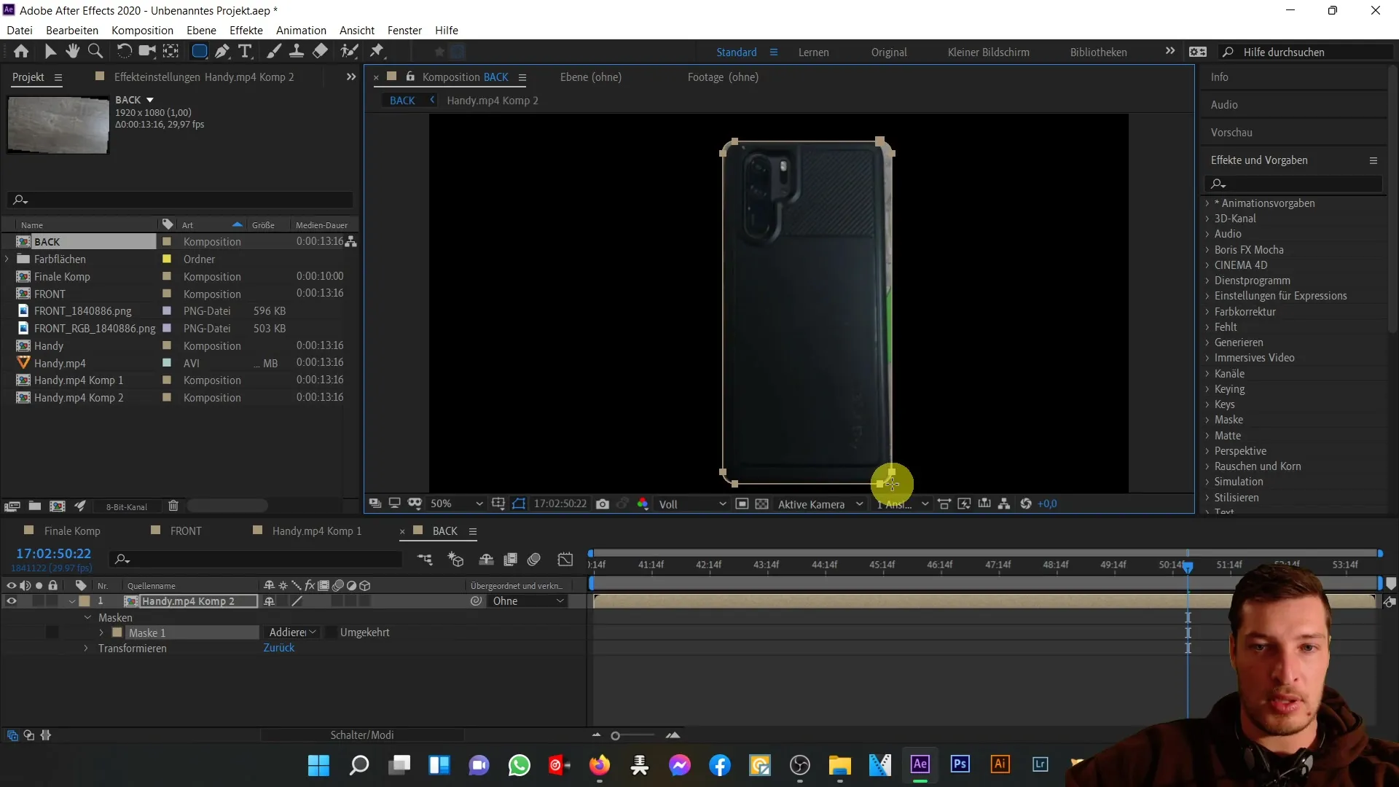The height and width of the screenshot is (787, 1399).
Task: Open the 50% magnification dropdown
Action: coord(456,504)
